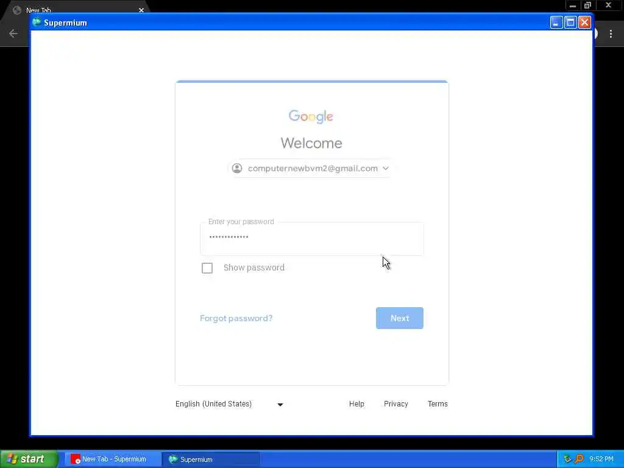Expand the computernewbvm2@gmail.com account chooser

tap(310, 168)
